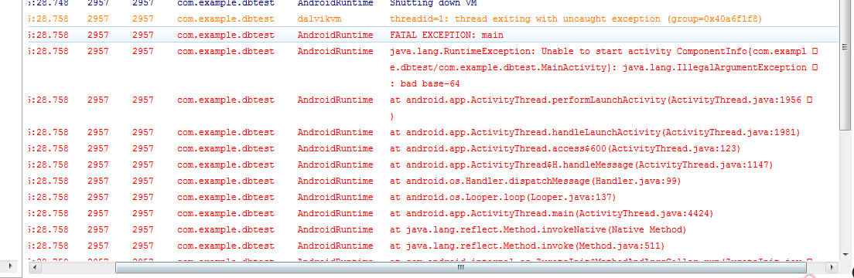Click the horizontal scrollbar left arrow

coord(34,268)
